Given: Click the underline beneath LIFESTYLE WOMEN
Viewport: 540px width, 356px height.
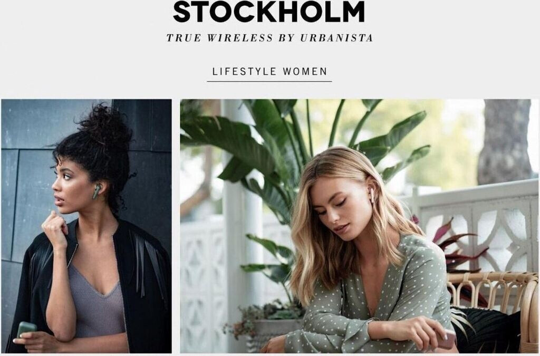Looking at the screenshot, I should (269, 82).
